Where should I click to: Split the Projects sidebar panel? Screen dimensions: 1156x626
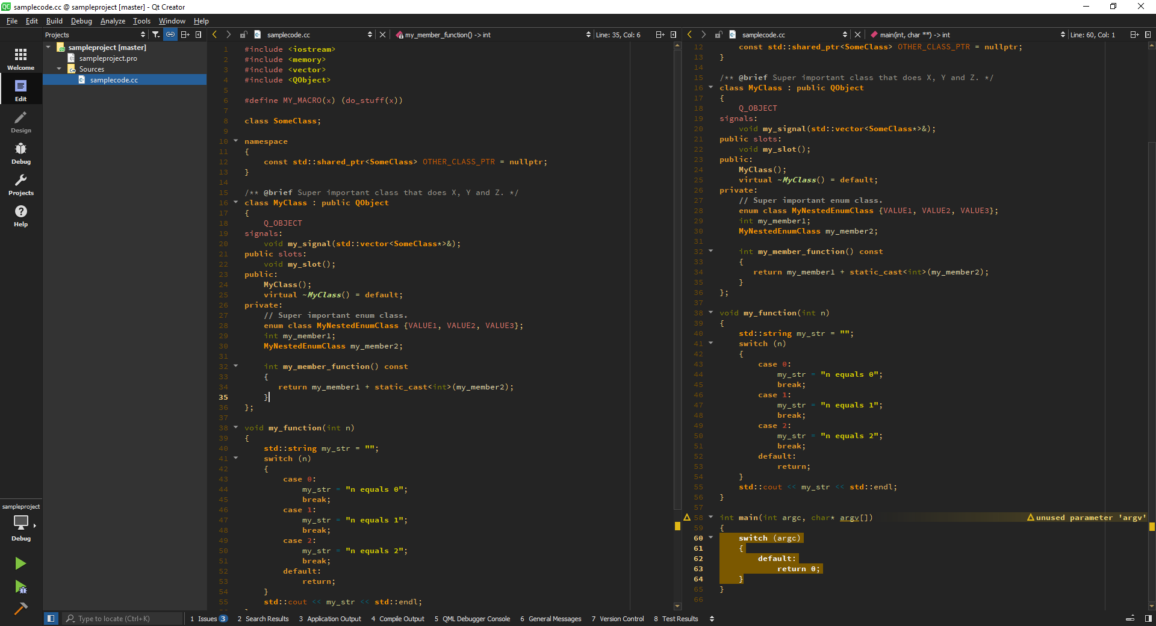tap(185, 35)
